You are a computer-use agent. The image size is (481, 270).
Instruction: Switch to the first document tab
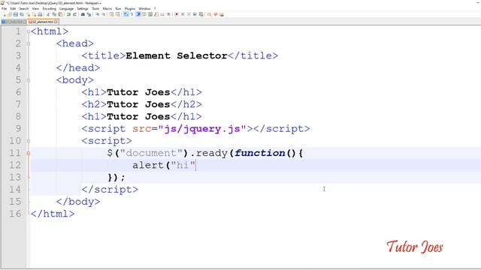[14, 22]
